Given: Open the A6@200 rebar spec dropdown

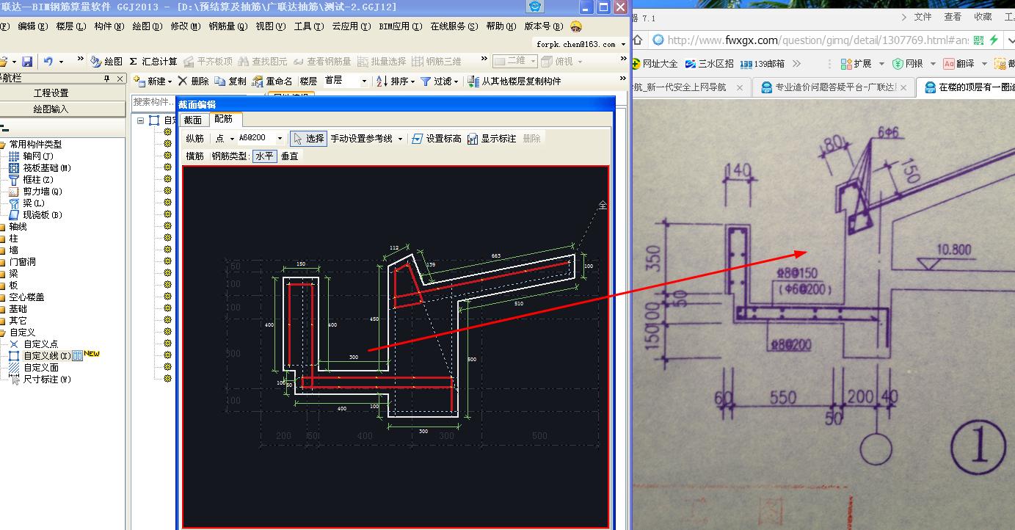Looking at the screenshot, I should tap(280, 139).
